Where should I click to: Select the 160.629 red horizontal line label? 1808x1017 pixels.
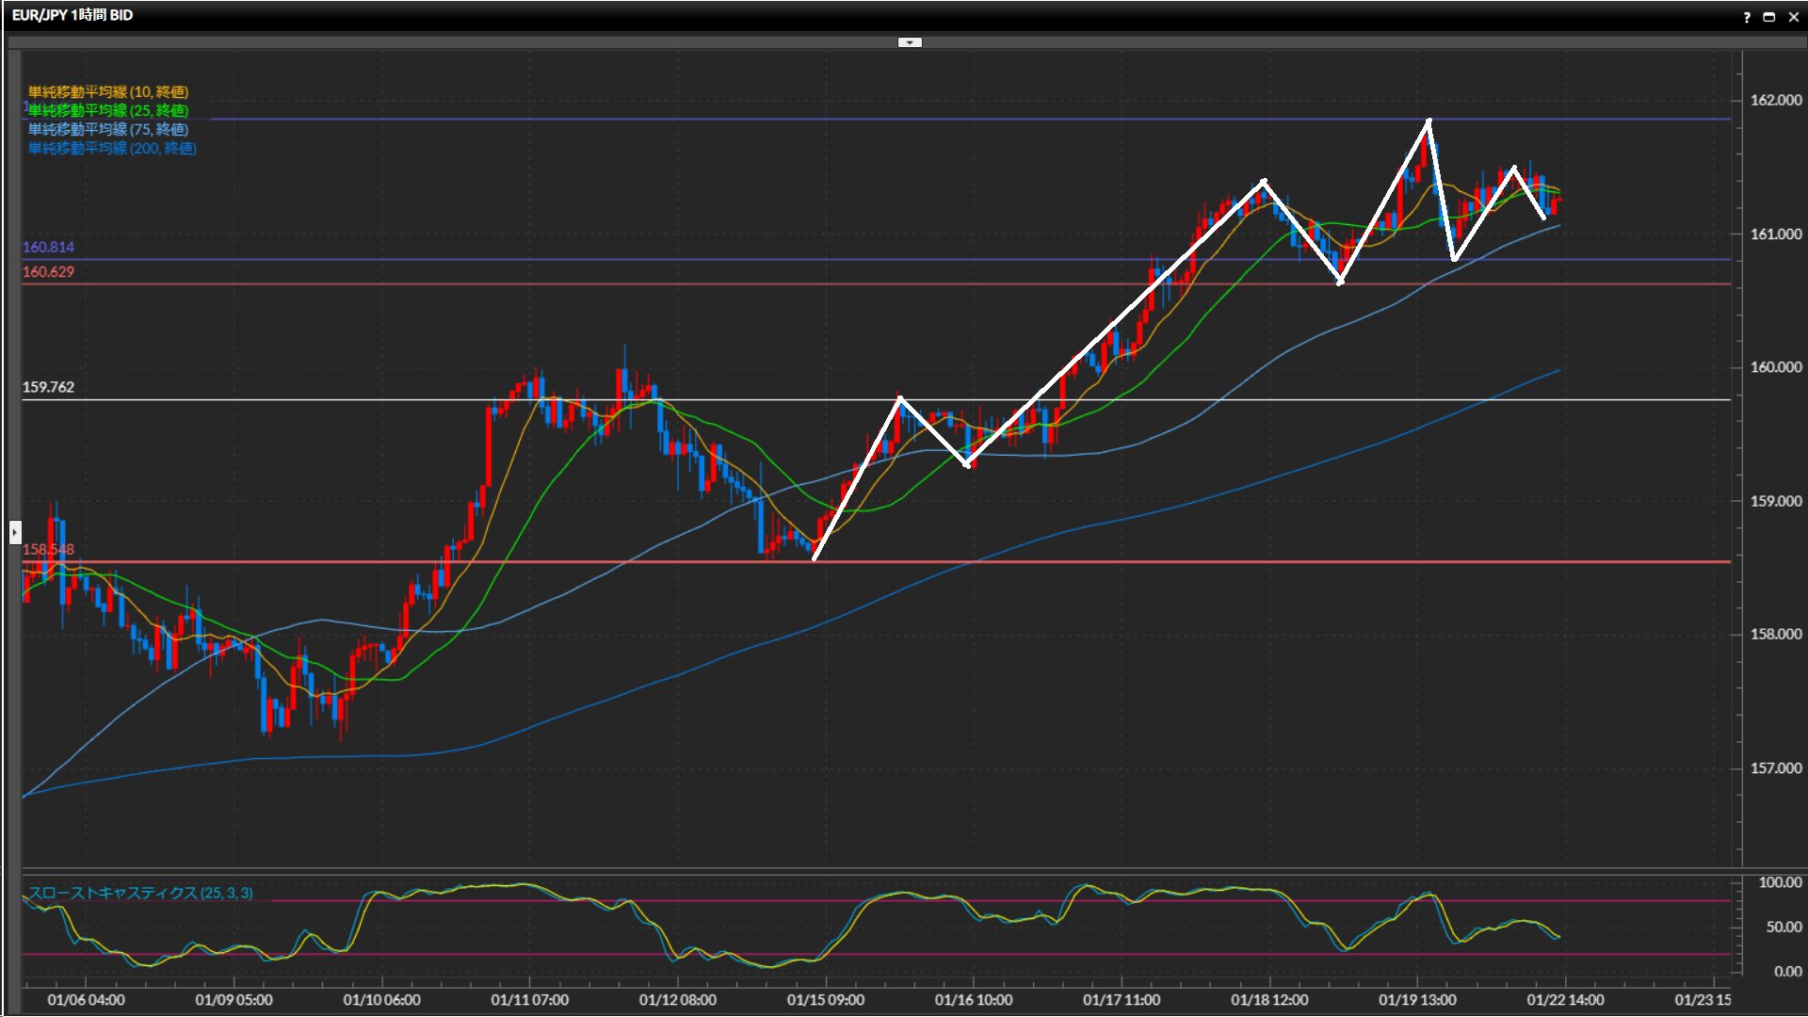tap(48, 271)
